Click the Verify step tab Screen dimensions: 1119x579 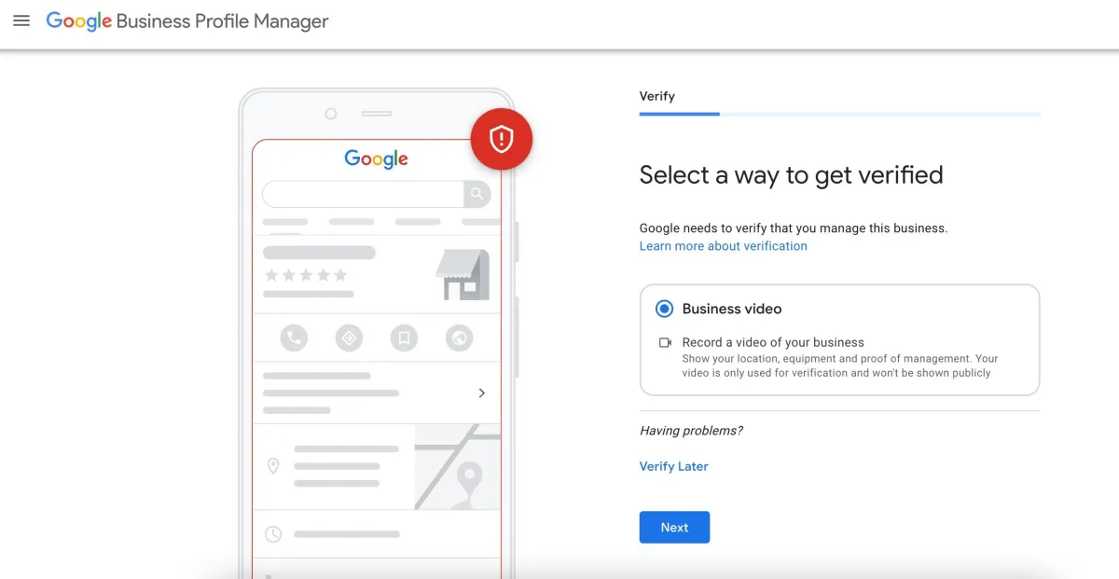[x=657, y=96]
